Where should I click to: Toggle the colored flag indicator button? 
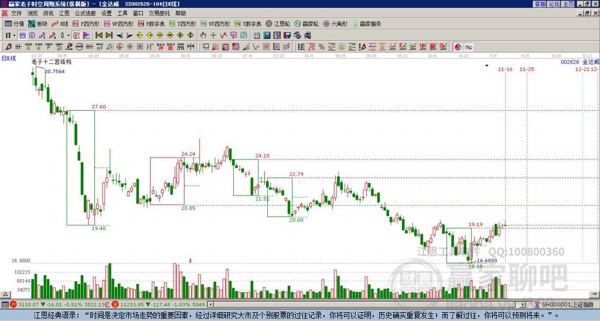pos(87,36)
